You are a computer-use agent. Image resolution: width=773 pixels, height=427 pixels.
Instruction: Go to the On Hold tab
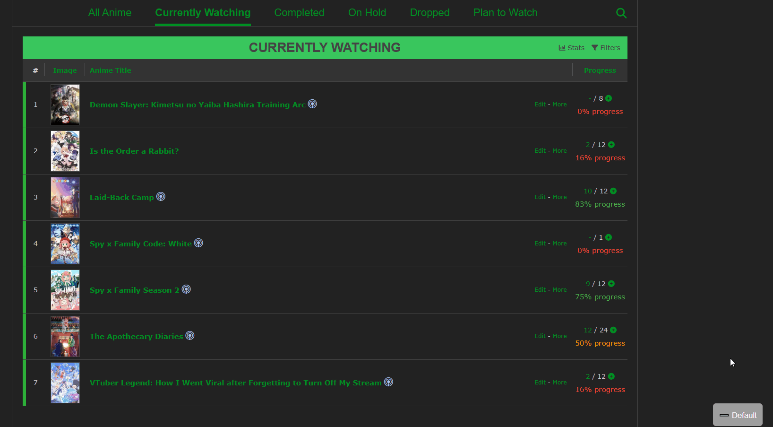pyautogui.click(x=367, y=13)
